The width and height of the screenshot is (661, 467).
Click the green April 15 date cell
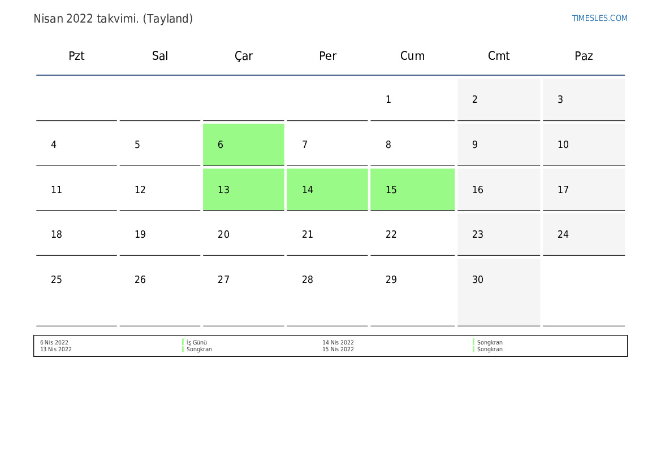[412, 190]
